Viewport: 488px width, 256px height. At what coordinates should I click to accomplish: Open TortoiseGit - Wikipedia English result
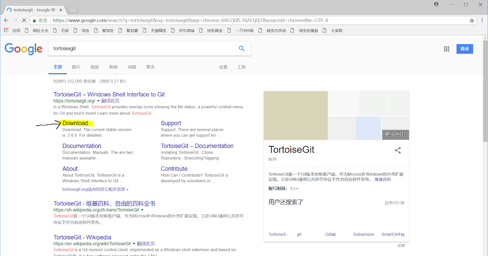pyautogui.click(x=82, y=237)
